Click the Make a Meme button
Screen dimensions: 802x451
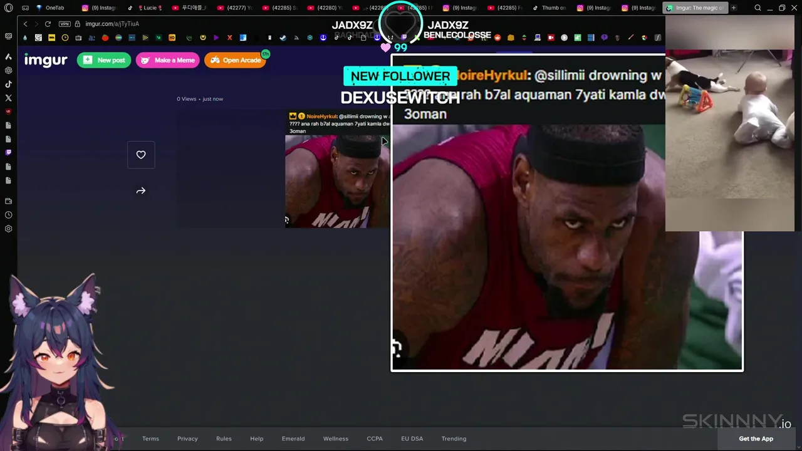167,60
